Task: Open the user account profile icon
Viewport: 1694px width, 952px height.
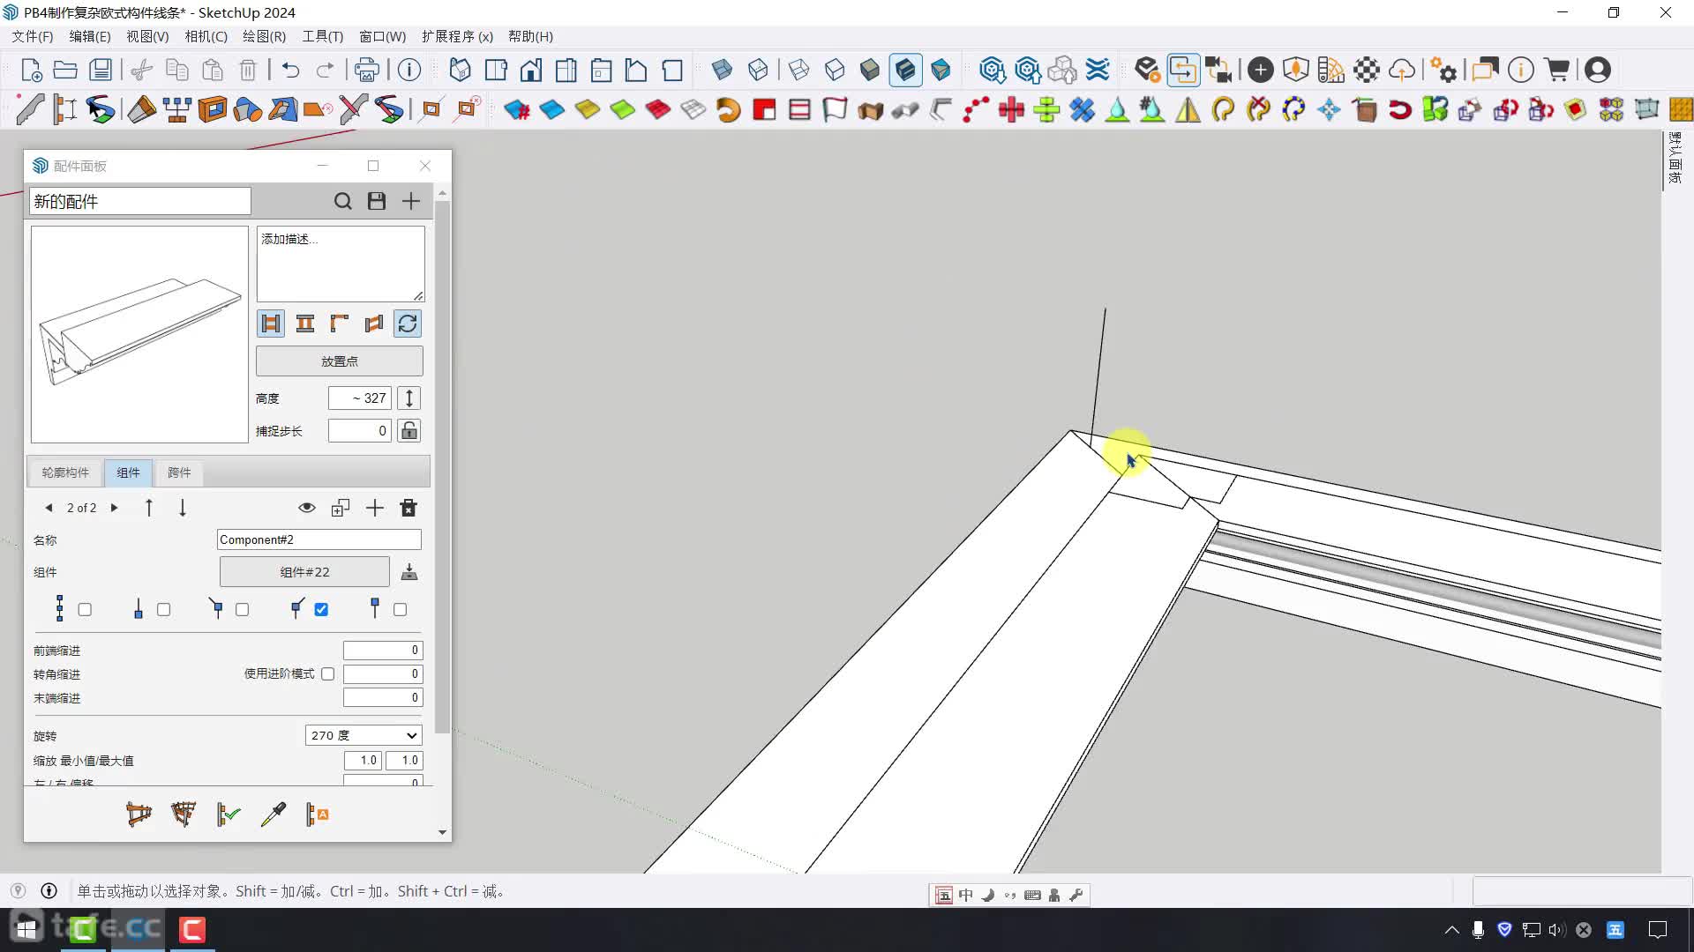Action: click(x=1598, y=70)
